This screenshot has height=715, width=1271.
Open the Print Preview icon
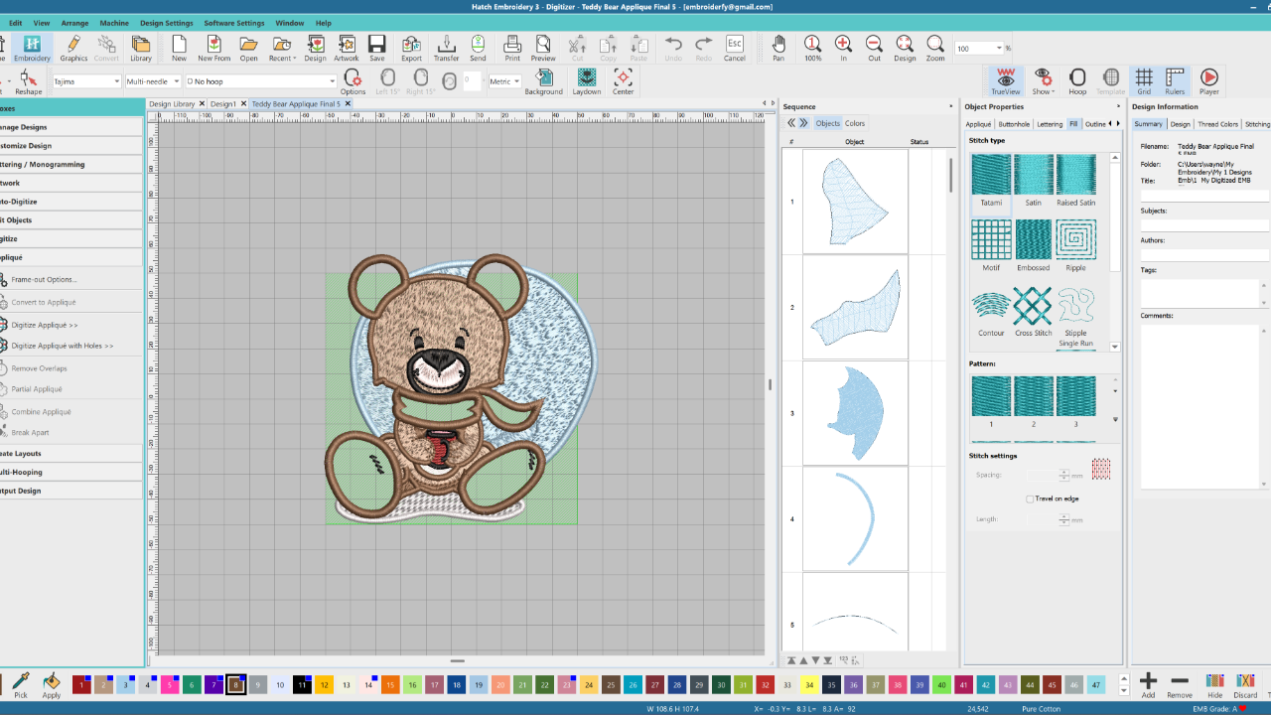click(543, 48)
